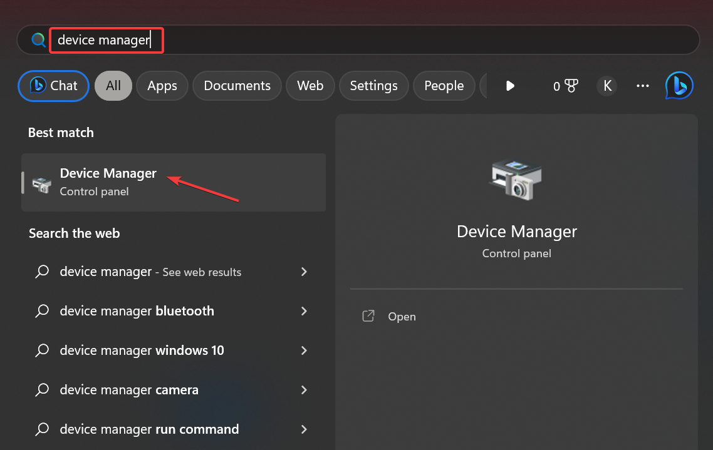Click Device Manager title in preview pane

click(x=516, y=232)
